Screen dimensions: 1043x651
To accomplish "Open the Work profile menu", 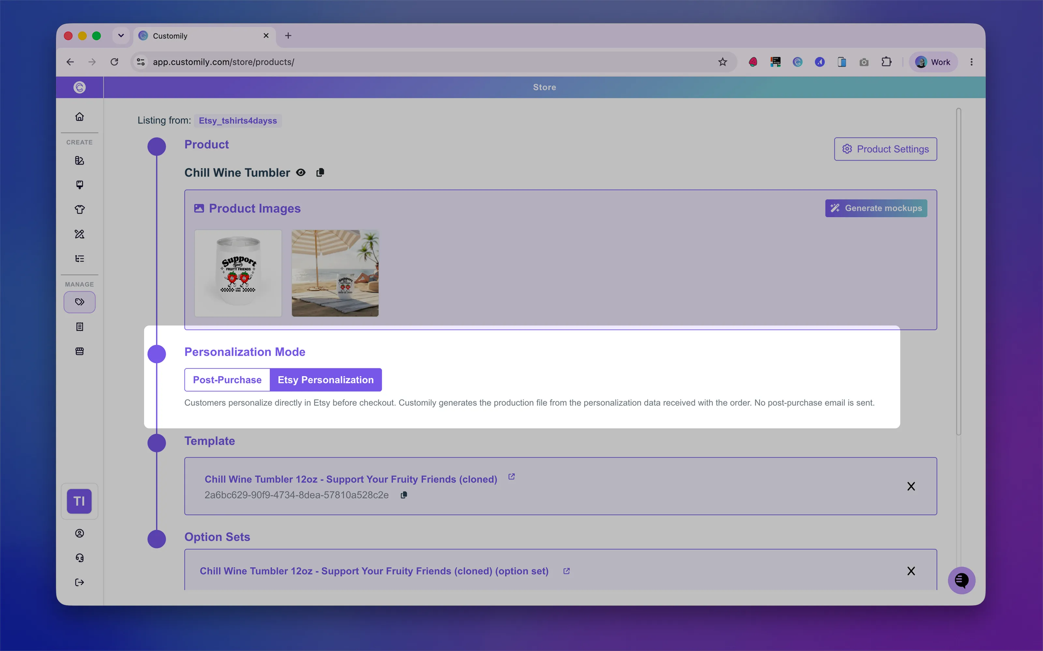I will point(933,62).
